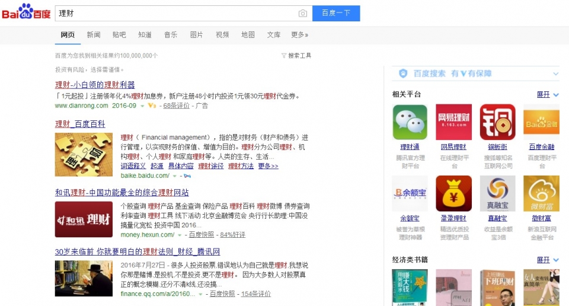Expand 相关平台 with 展开
The image size is (569, 306).
(x=548, y=94)
